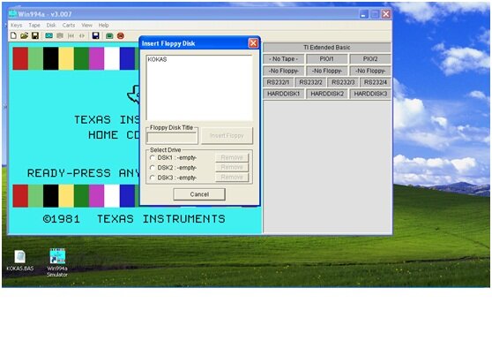
Task: Open the Disk menu
Action: pos(51,25)
